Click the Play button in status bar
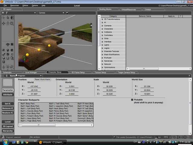The image size is (193, 145). tap(181, 137)
